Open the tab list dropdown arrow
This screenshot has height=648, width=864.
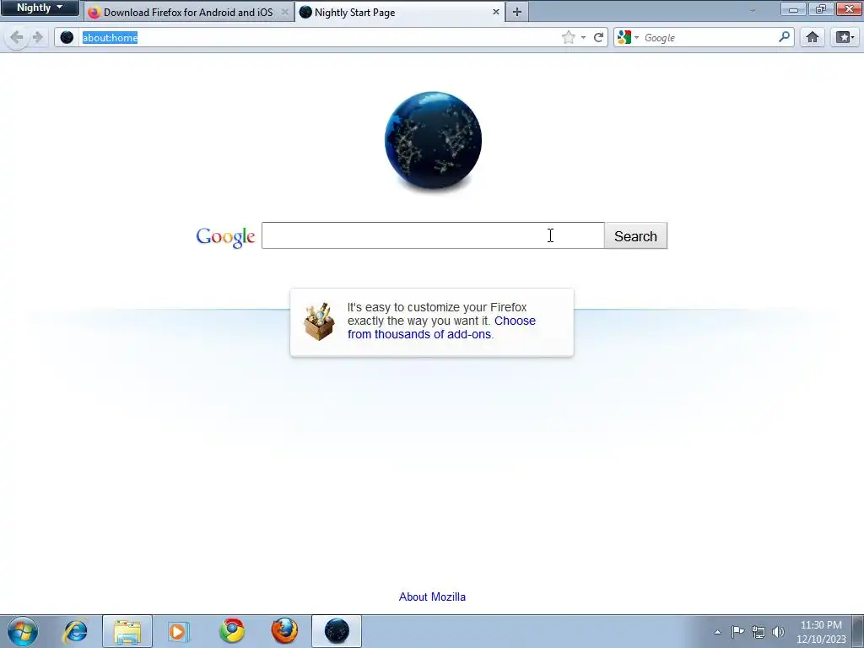tap(753, 10)
